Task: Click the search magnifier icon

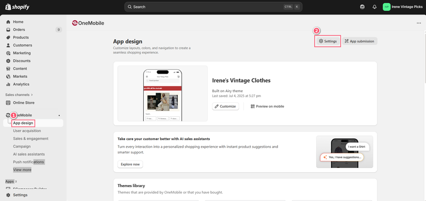Action: click(129, 7)
